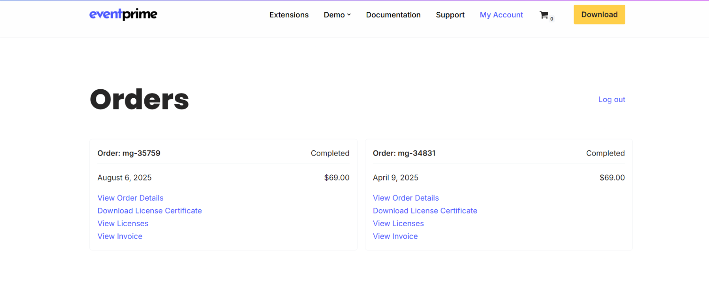This screenshot has height=282, width=709.
Task: Click the EventPrime logo
Action: pos(123,15)
